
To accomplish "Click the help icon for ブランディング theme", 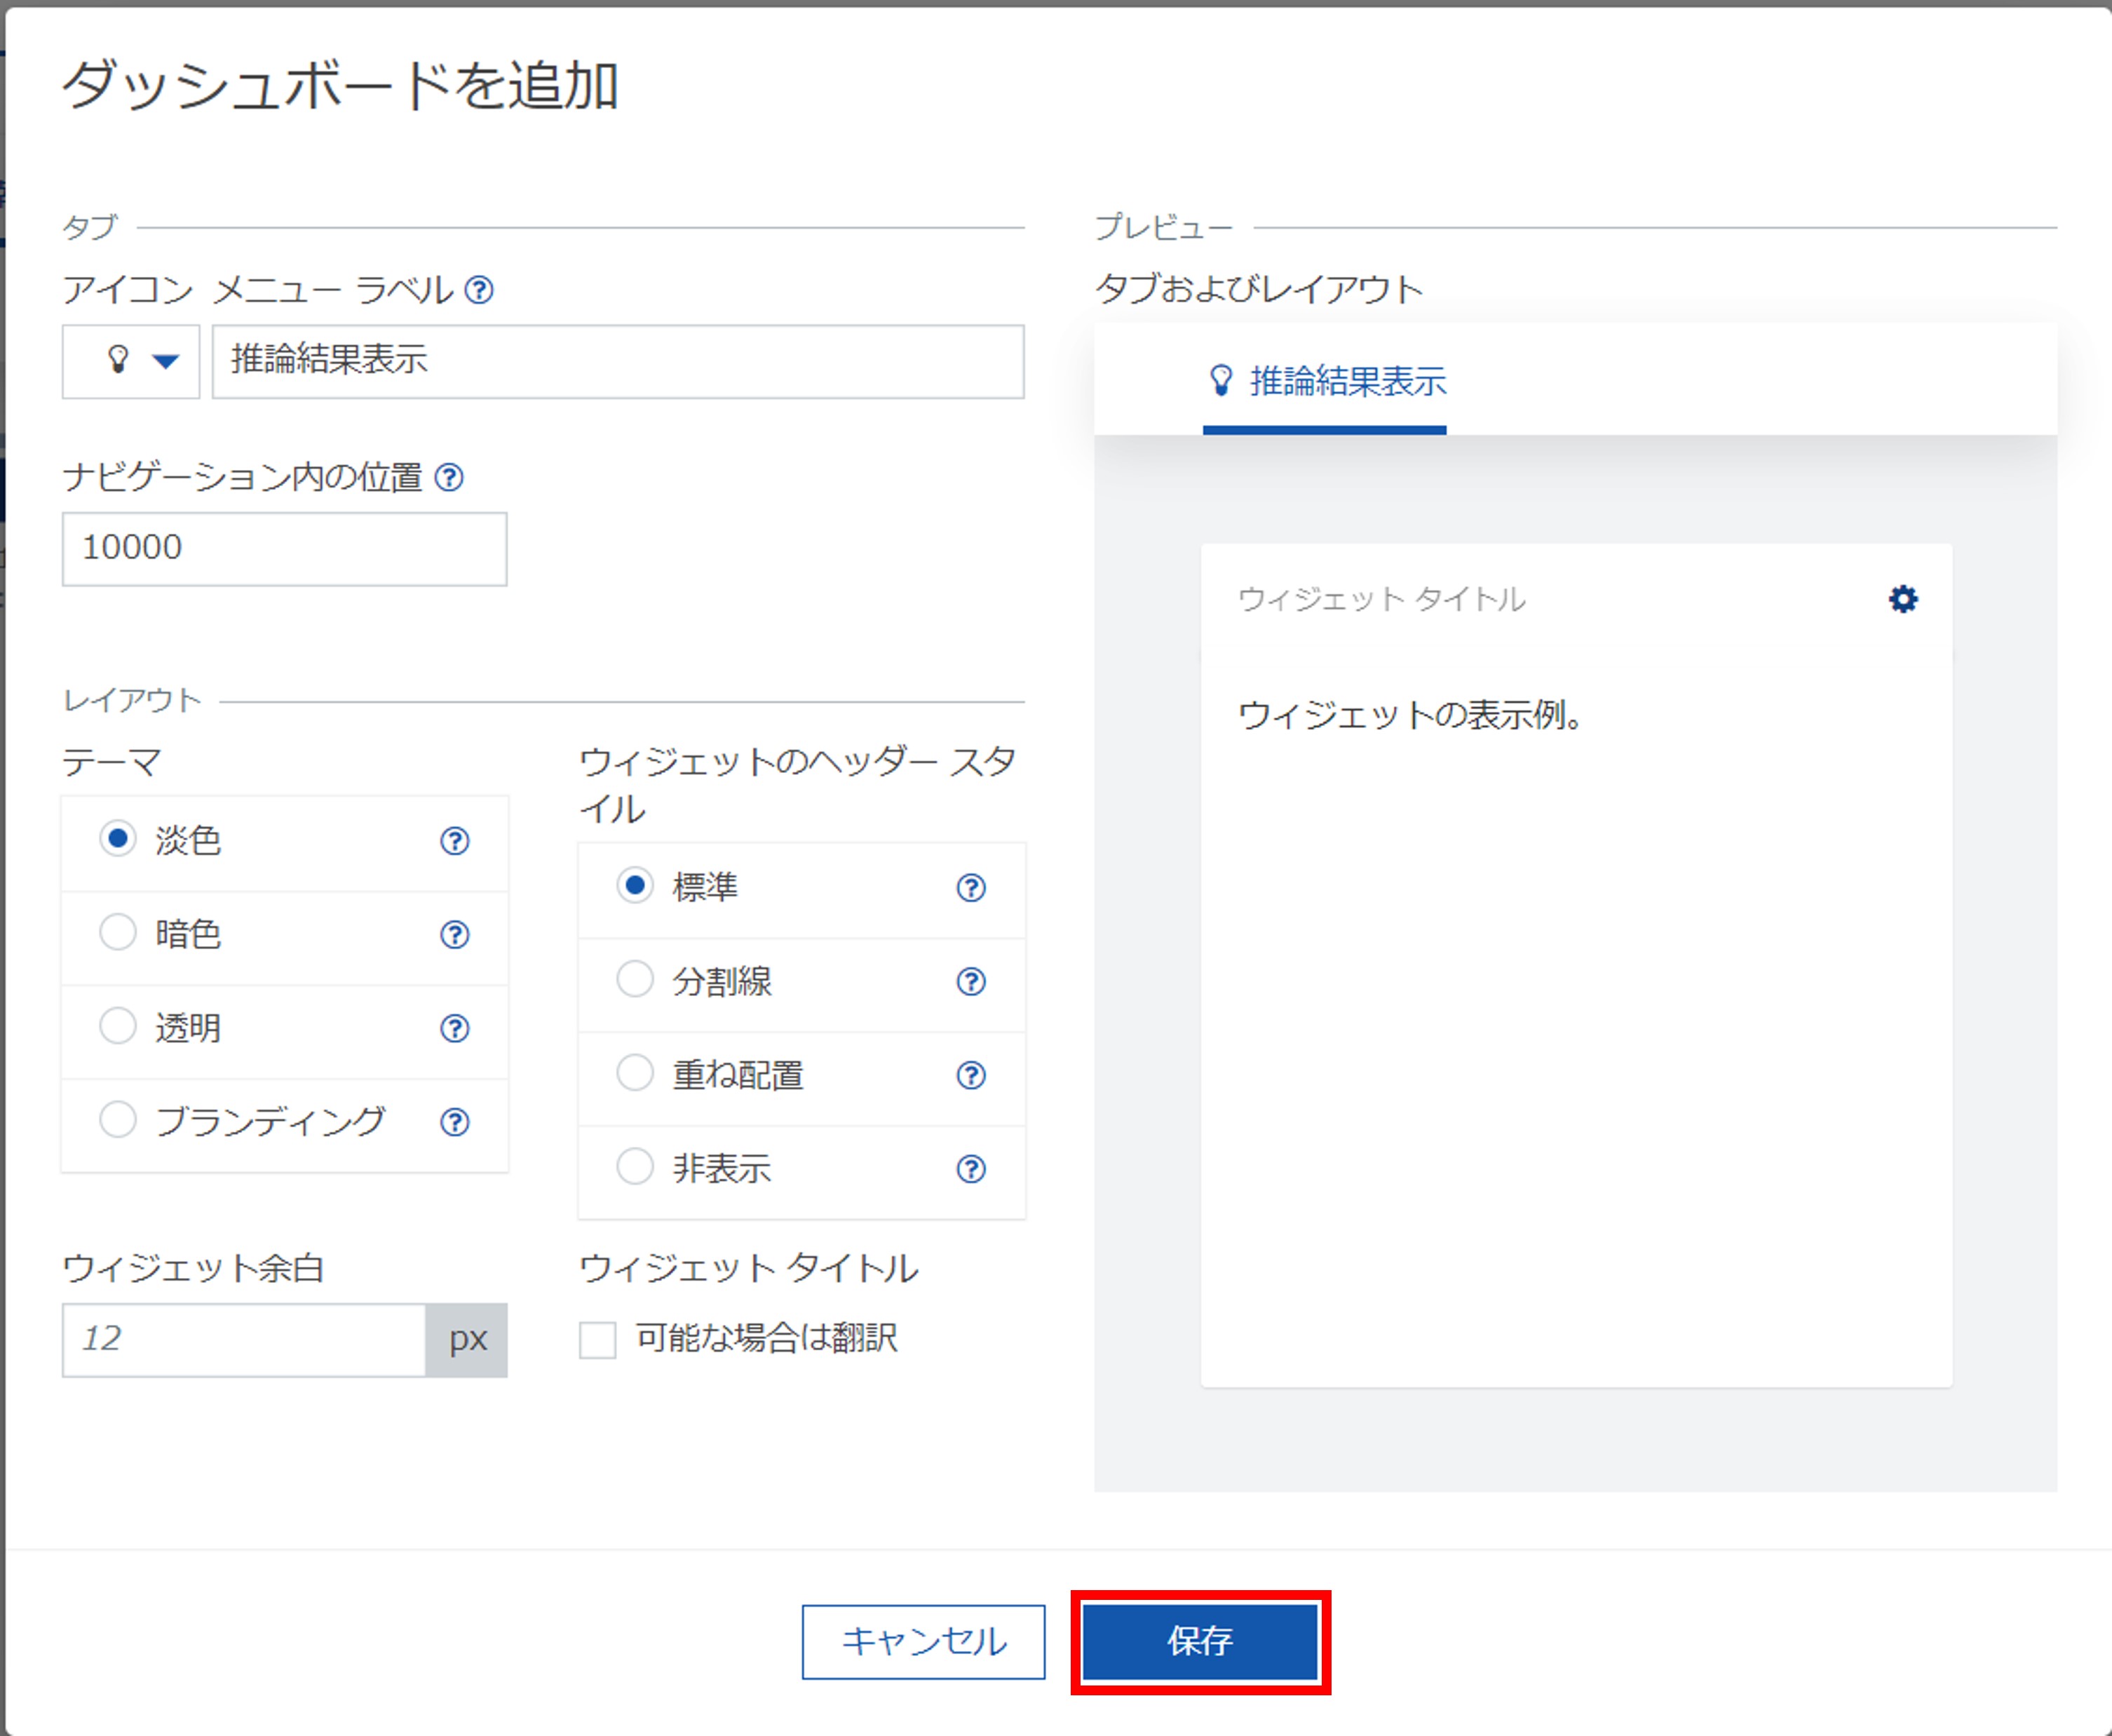I will point(455,1122).
